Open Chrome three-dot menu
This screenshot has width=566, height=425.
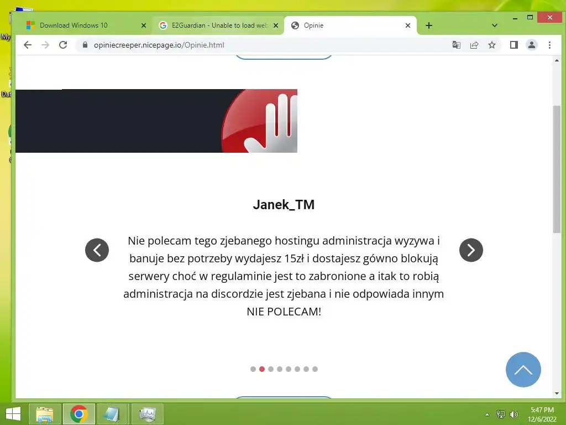click(549, 45)
